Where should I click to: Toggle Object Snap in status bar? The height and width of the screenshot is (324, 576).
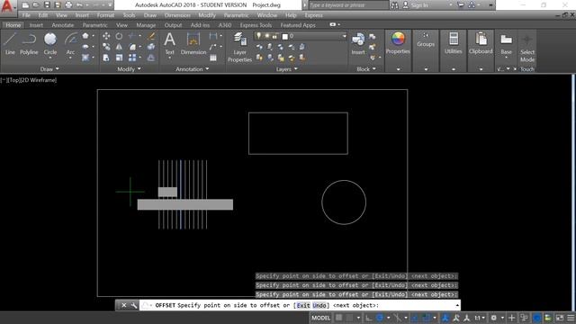(426, 318)
